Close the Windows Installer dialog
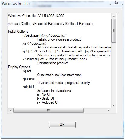The width and height of the screenshot is (125, 140). coord(117,2)
